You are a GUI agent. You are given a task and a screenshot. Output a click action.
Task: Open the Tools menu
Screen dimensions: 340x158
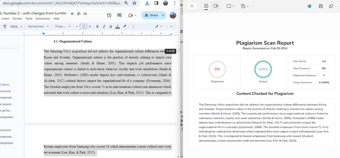point(29,19)
